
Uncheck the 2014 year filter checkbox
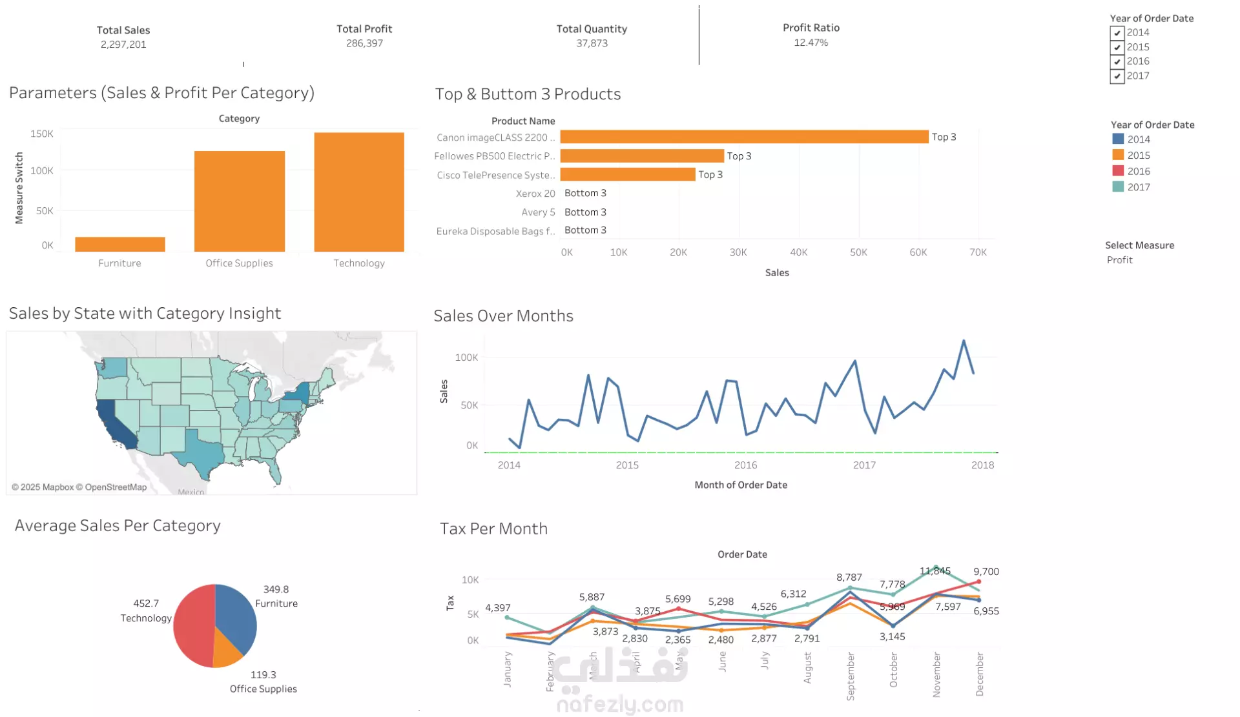[x=1117, y=33]
